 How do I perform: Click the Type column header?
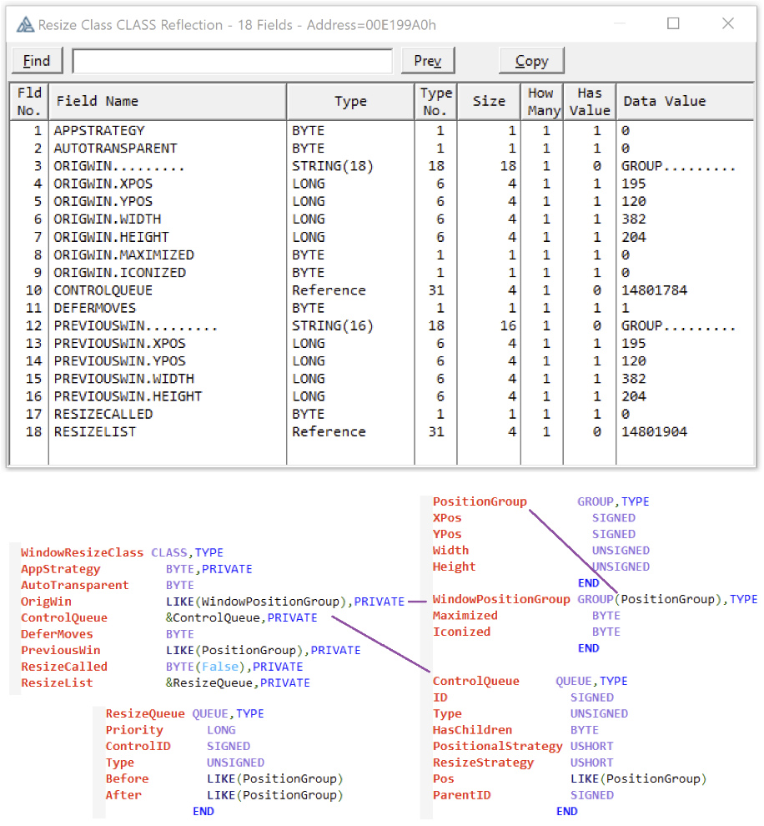(350, 101)
